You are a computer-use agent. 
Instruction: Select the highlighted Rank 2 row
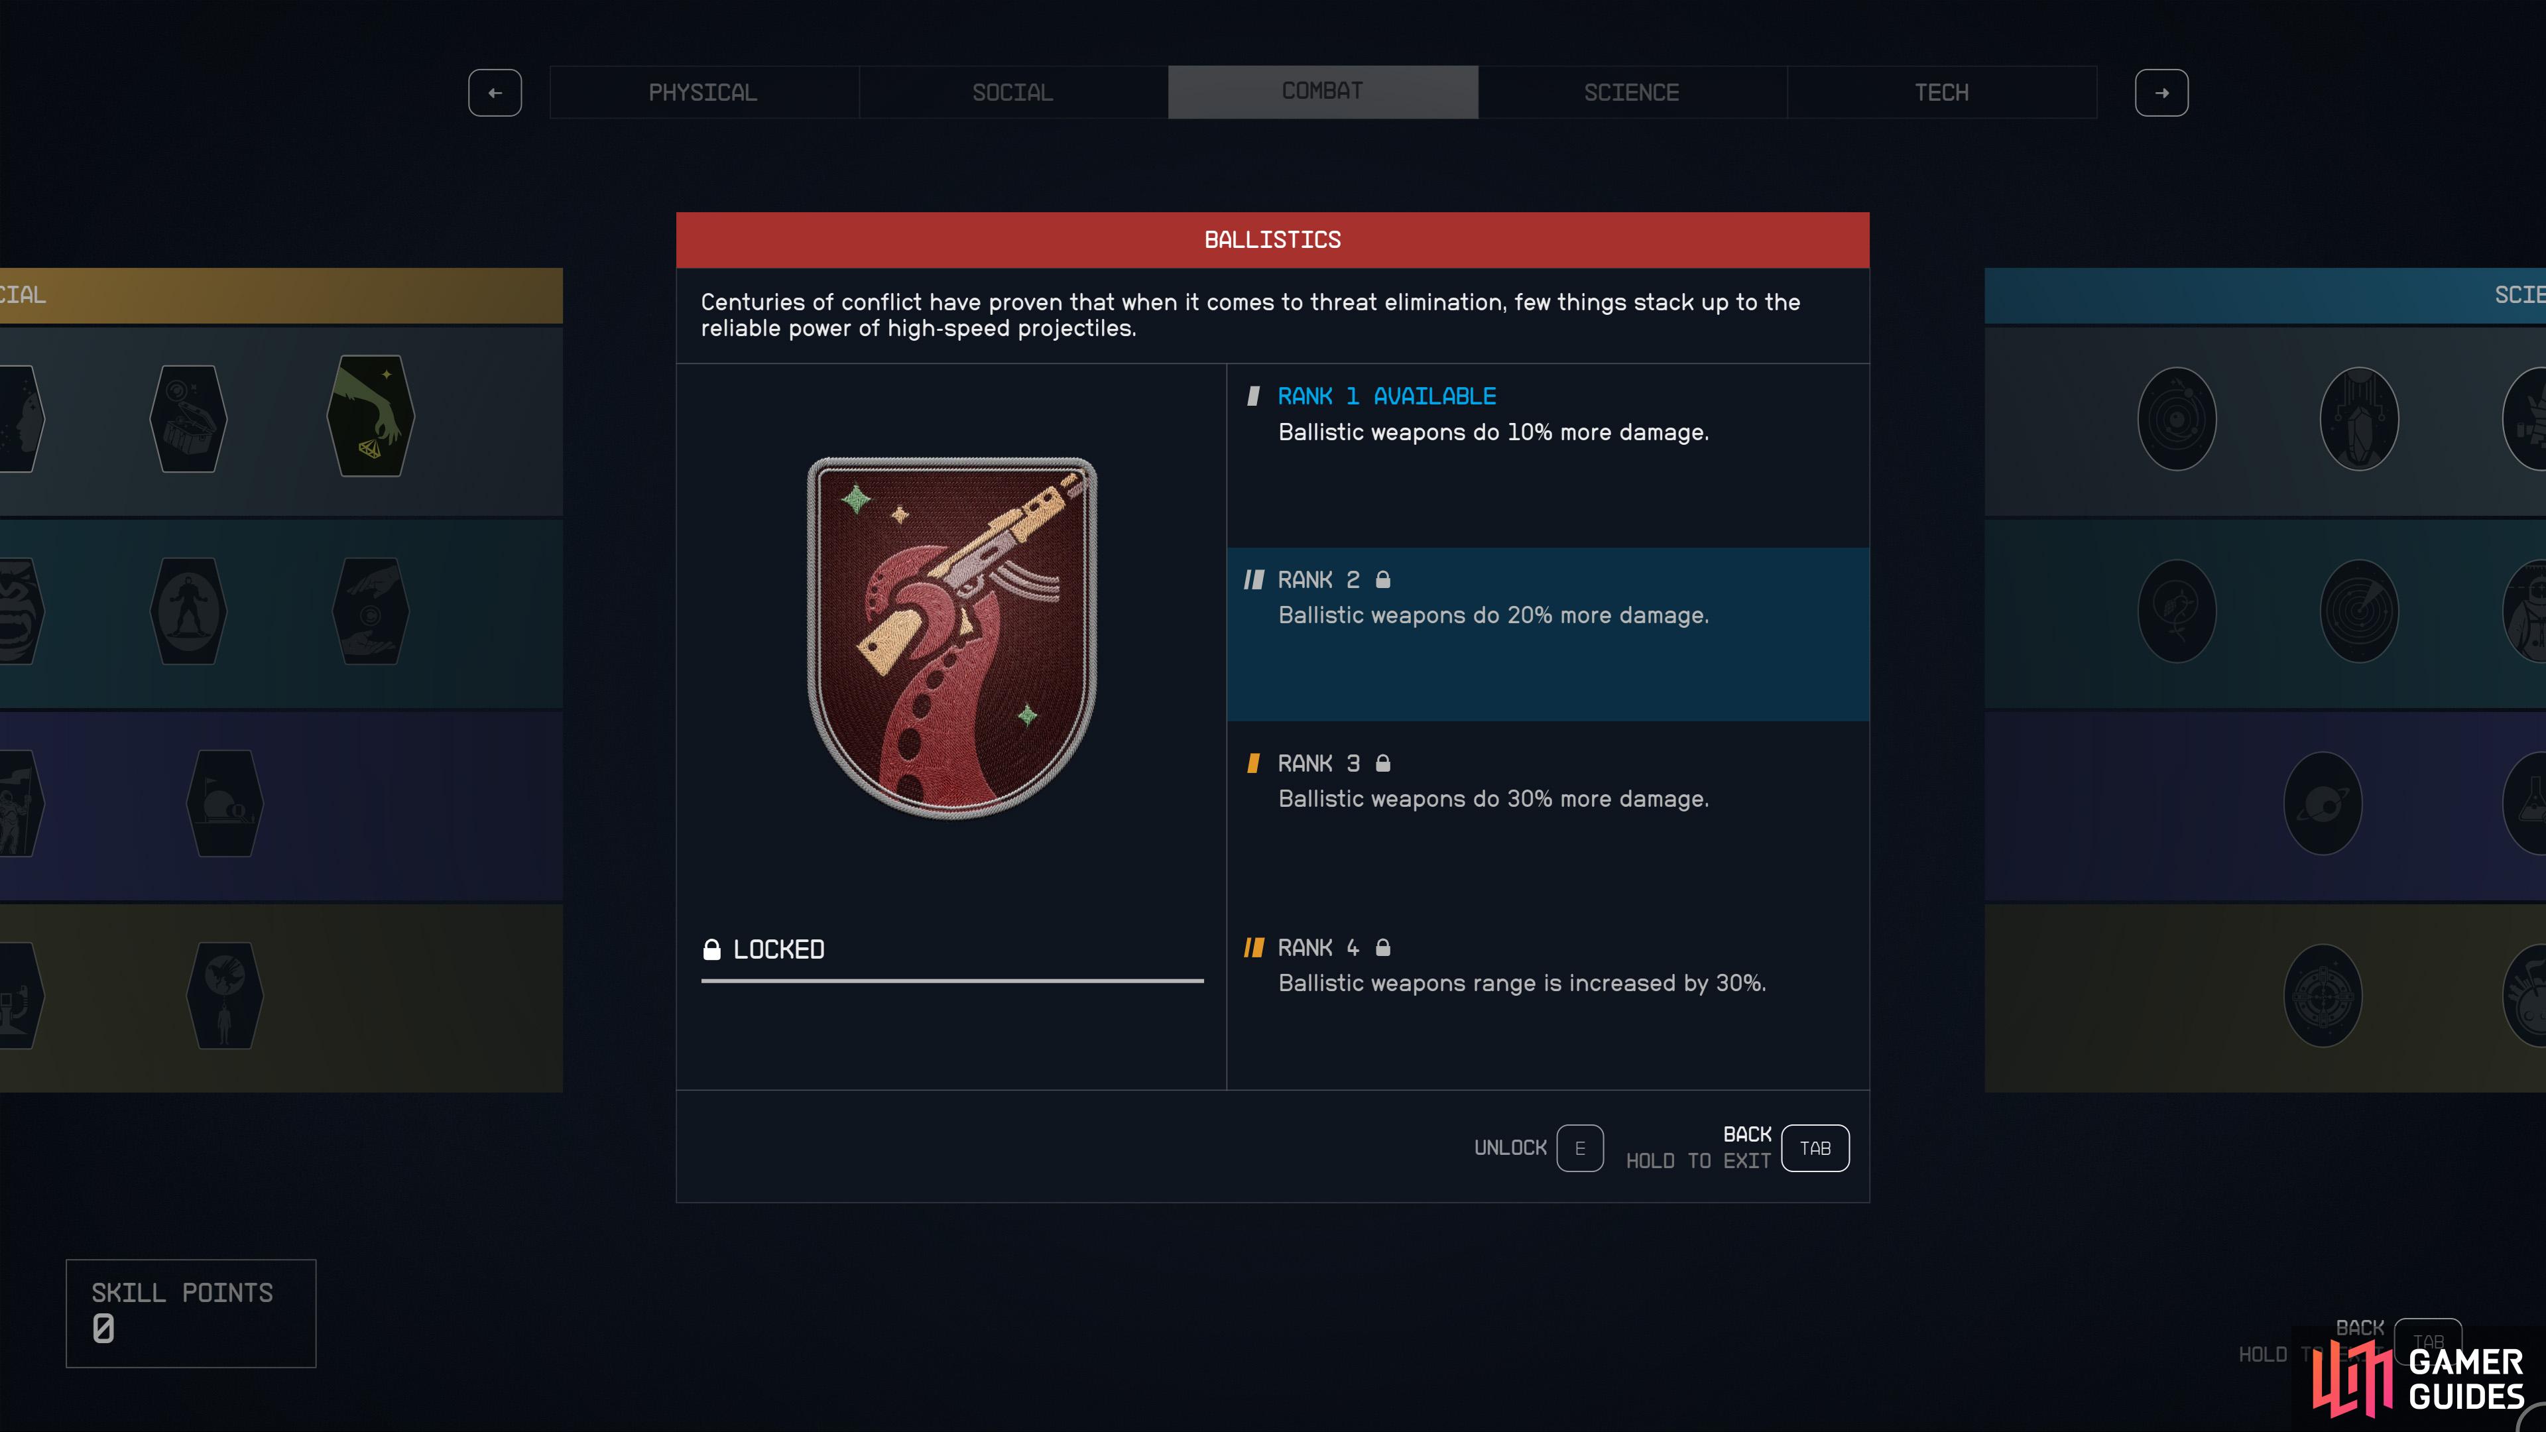click(1547, 634)
